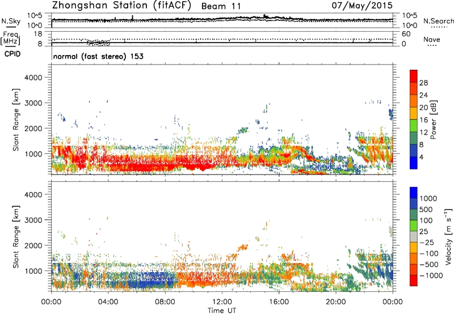Screen dimensions: 454x314
Task: Click the "12" power colorbar label
Action: (423, 133)
